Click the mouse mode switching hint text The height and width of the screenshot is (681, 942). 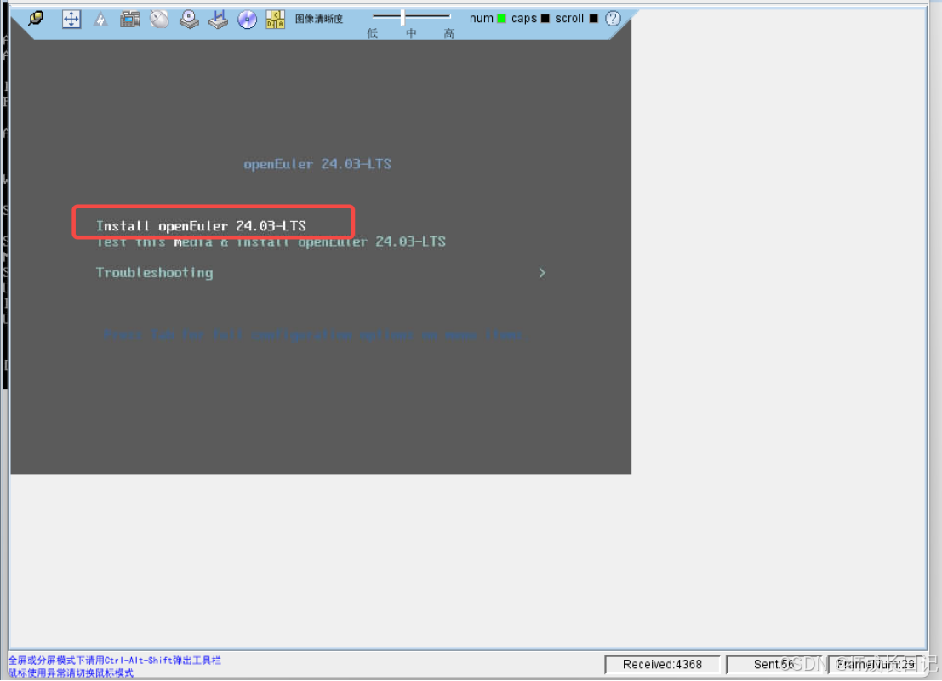pos(71,673)
